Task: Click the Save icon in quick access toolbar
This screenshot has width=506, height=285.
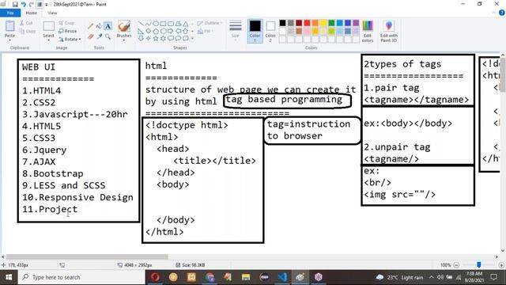Action: pyautogui.click(x=15, y=4)
